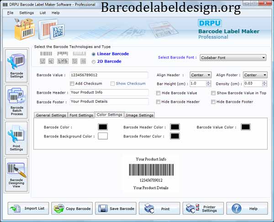Switch to Image Settings tab
274x222 pixels.
[x=140, y=115]
